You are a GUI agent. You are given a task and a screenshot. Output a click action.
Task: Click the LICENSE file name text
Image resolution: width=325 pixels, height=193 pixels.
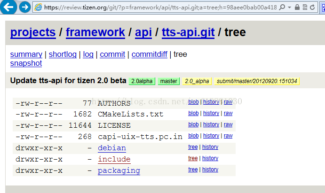(x=114, y=125)
